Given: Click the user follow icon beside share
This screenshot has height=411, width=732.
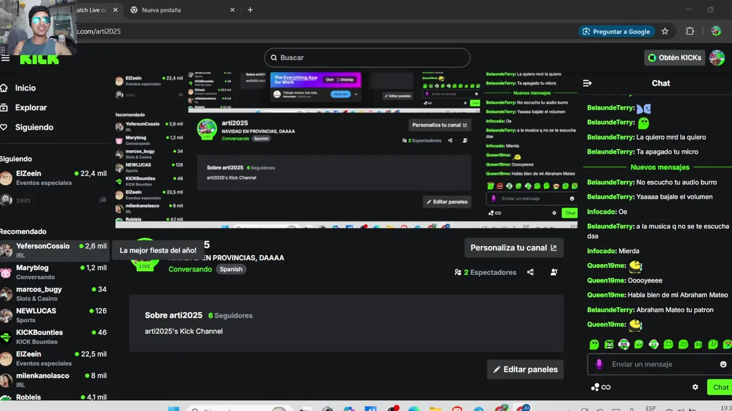Looking at the screenshot, I should [554, 272].
